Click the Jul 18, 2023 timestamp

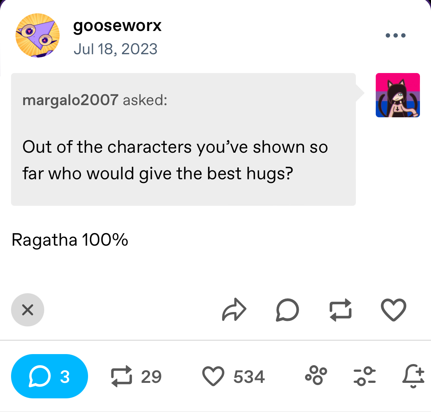115,49
